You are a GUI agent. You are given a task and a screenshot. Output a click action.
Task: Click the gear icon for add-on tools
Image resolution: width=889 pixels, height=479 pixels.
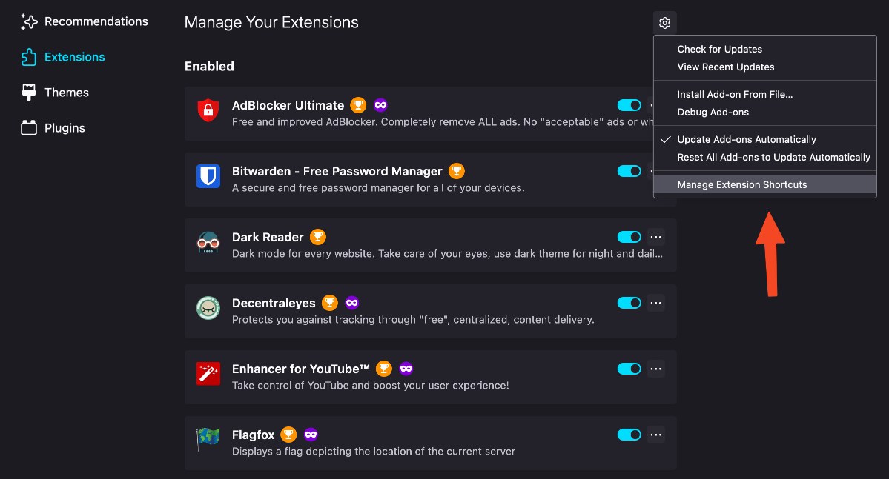tap(665, 23)
